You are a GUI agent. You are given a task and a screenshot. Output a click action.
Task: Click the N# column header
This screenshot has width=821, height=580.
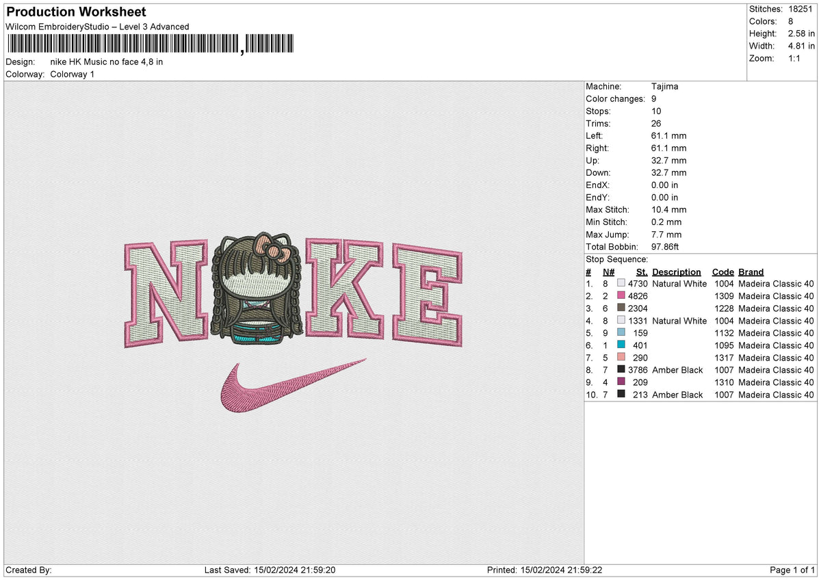tap(609, 272)
